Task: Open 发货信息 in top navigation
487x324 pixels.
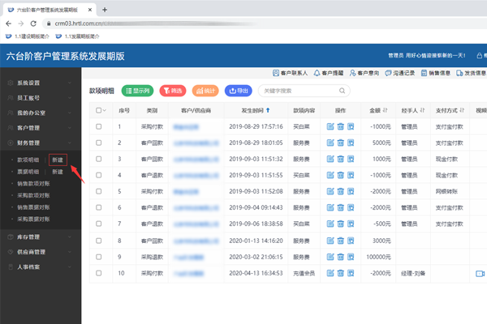Action: [471, 73]
